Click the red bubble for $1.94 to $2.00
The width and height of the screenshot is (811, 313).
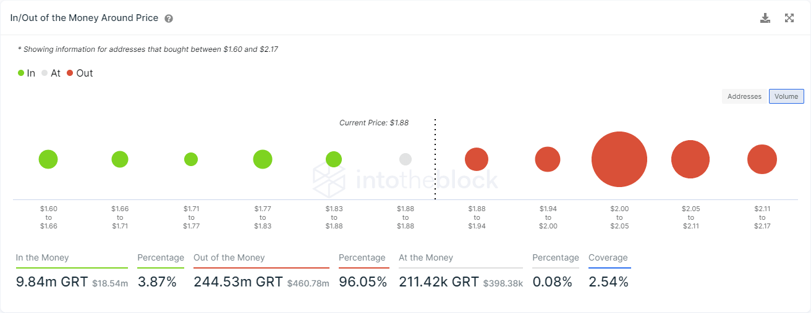pos(548,159)
